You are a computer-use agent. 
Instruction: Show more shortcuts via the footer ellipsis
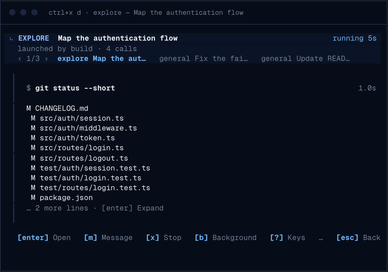[x=321, y=239]
